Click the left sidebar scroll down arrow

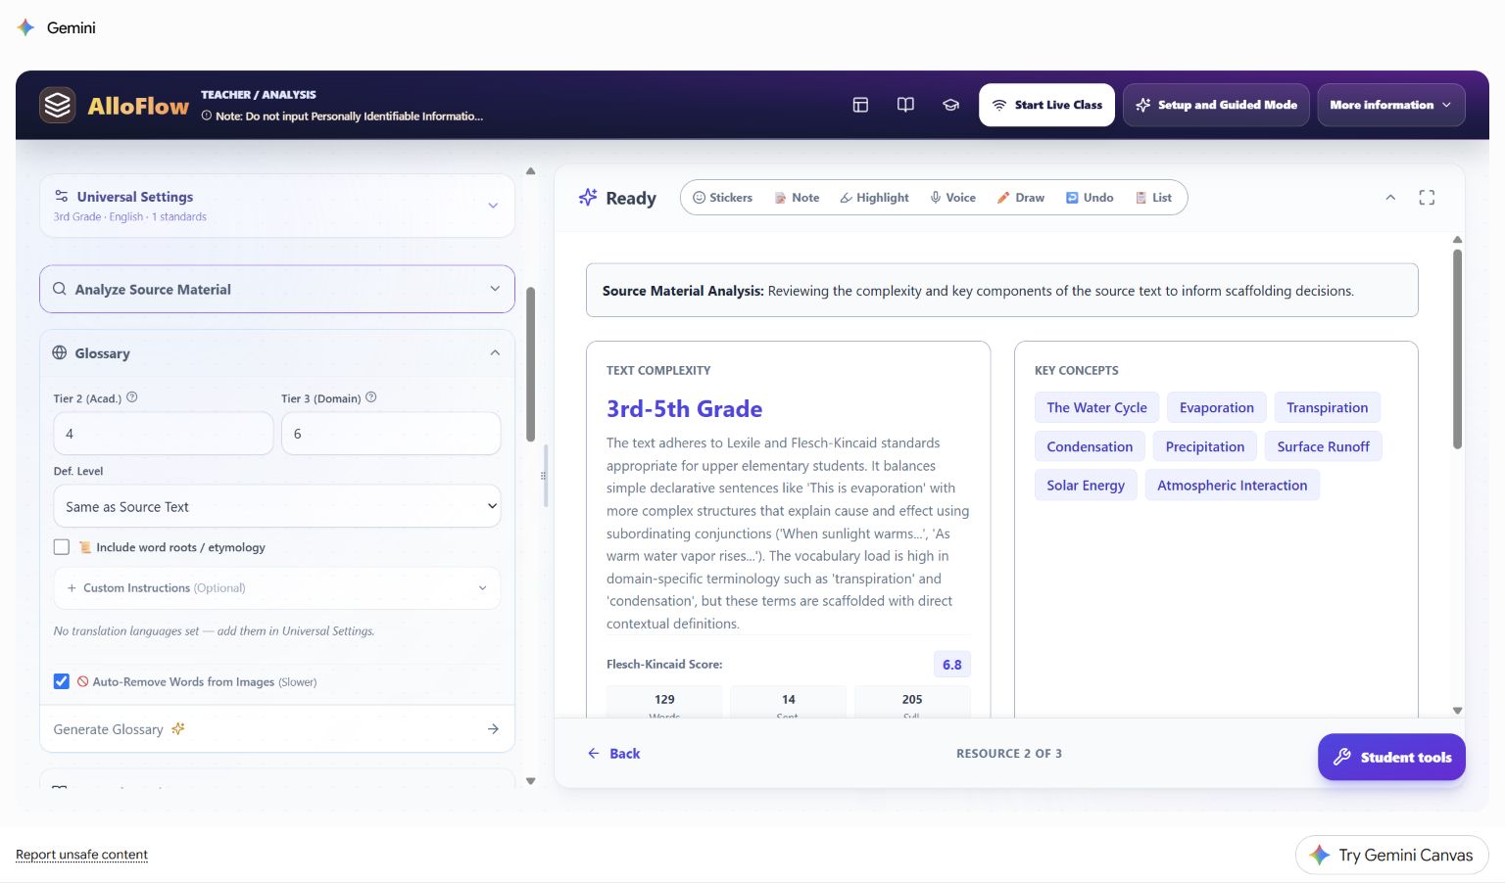click(530, 781)
